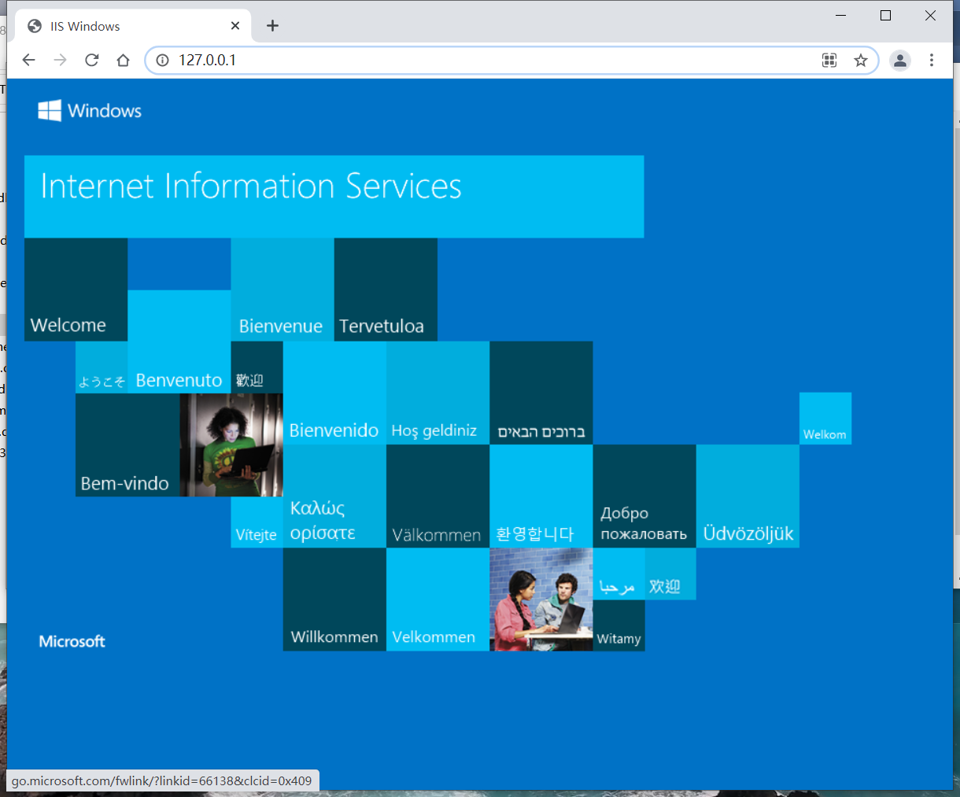This screenshot has width=960, height=797.
Task: Click the forward navigation arrow
Action: [x=61, y=60]
